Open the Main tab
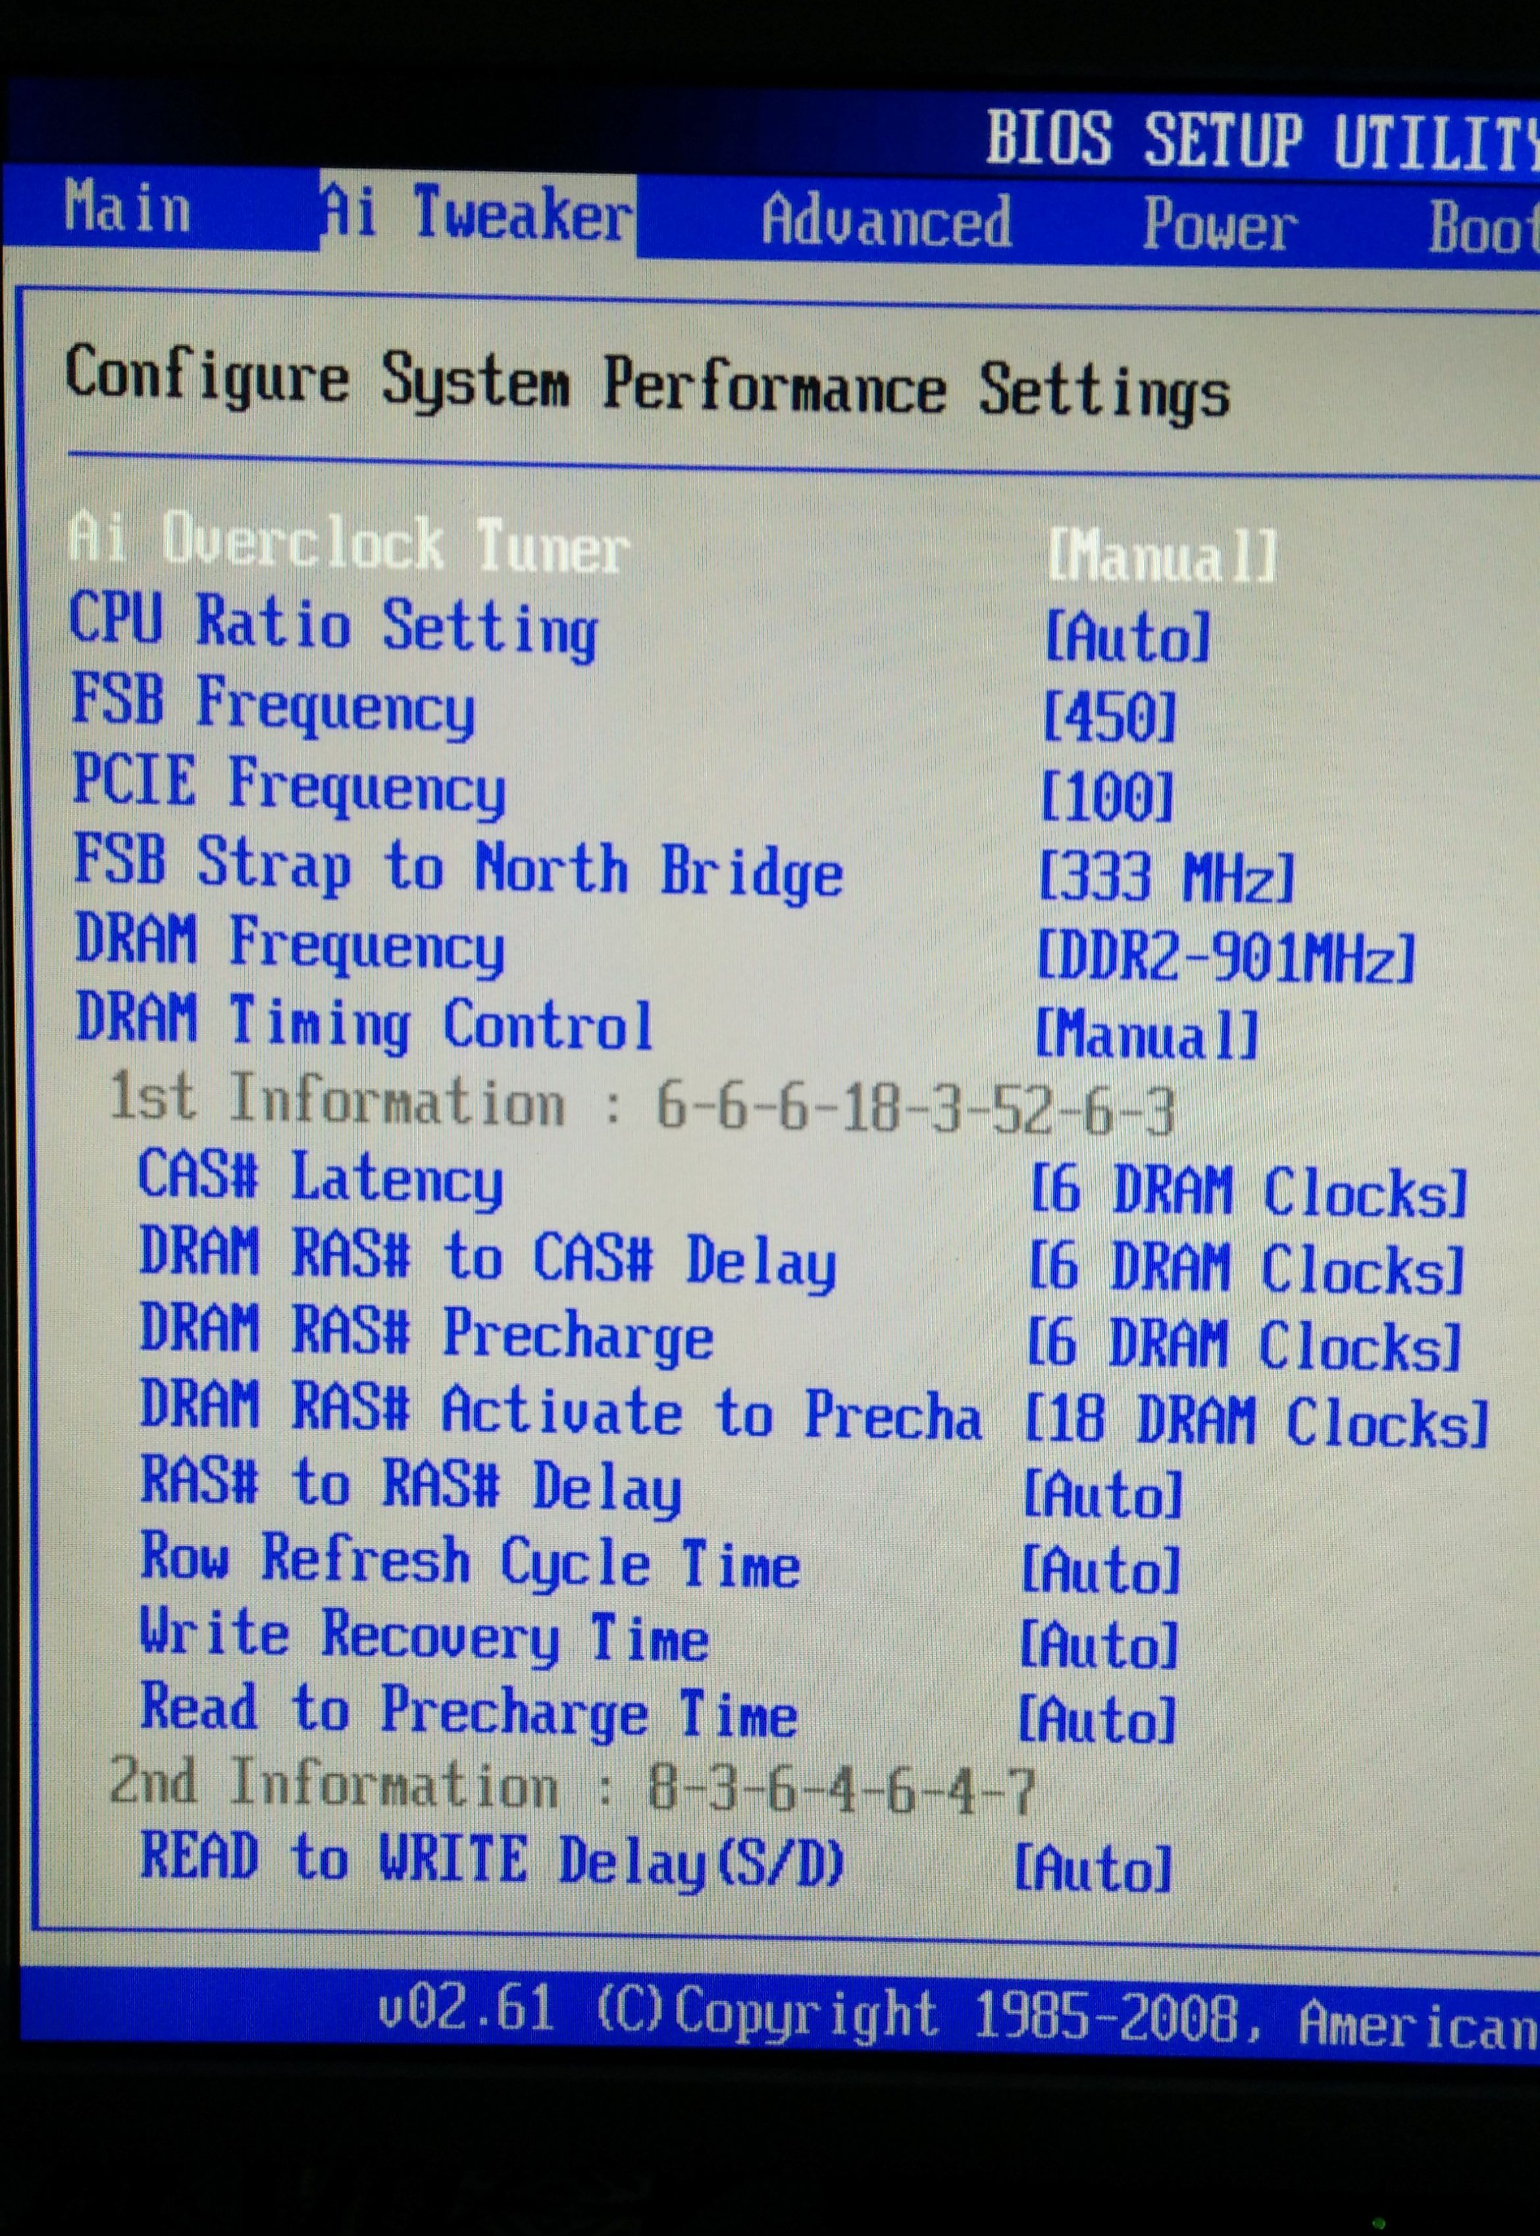Image resolution: width=1540 pixels, height=2236 pixels. (x=126, y=207)
